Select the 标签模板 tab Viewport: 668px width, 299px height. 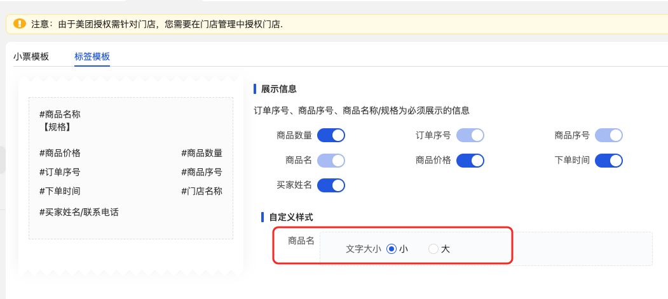coord(92,56)
